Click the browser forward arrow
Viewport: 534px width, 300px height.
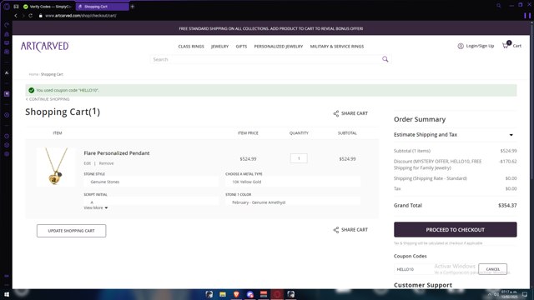coord(23,16)
